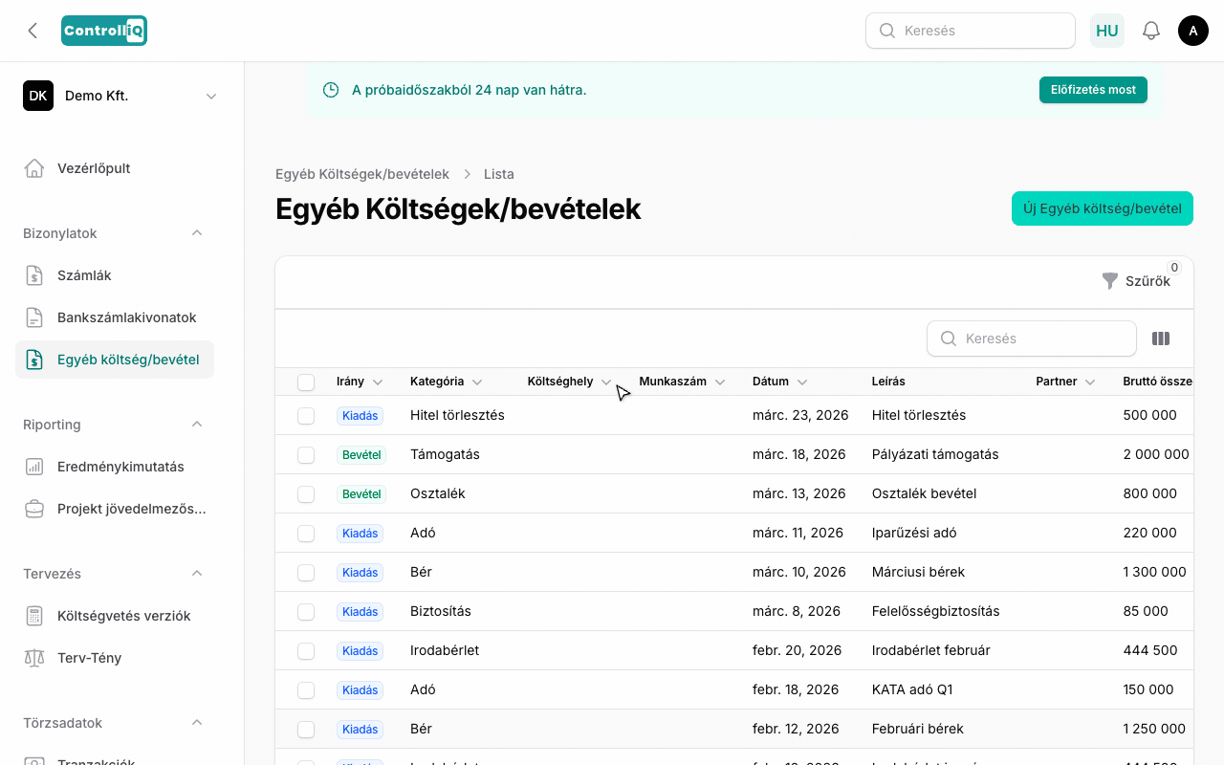
Task: Open Költségvetés verziók page
Action: [115, 616]
